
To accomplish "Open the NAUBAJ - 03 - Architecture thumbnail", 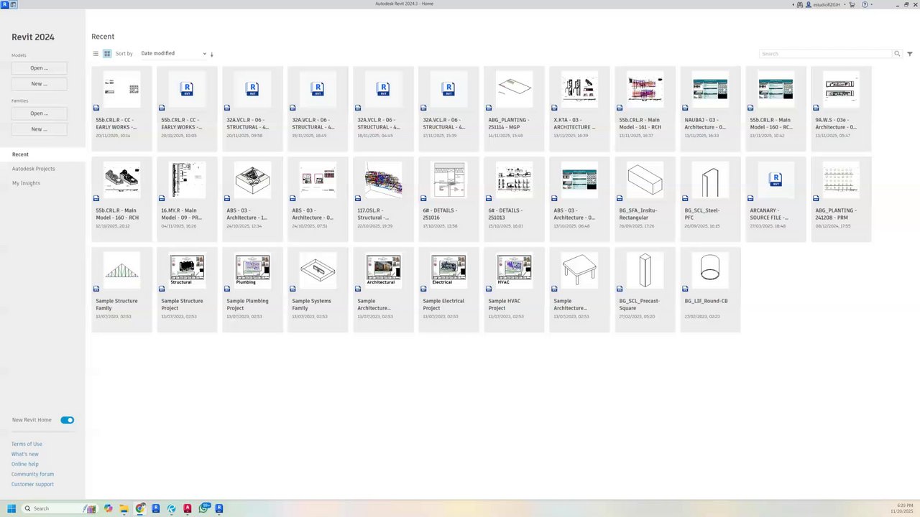I will [710, 89].
